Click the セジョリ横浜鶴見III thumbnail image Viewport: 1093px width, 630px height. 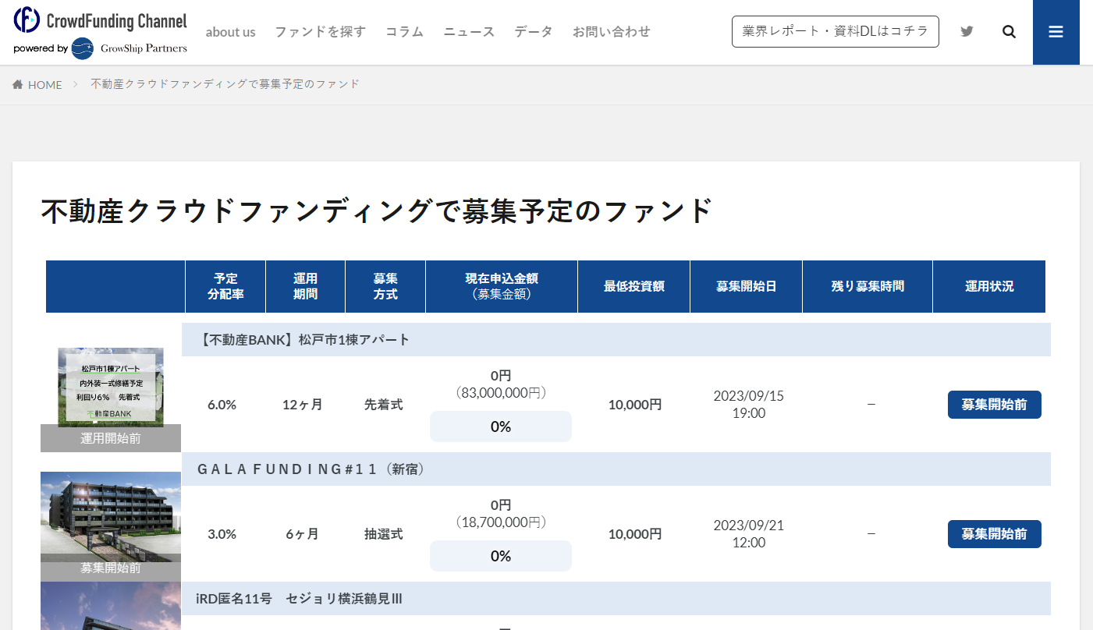coord(111,607)
